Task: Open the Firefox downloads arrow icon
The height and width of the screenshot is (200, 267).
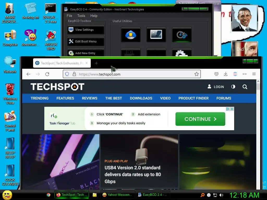Action: pyautogui.click(x=226, y=74)
